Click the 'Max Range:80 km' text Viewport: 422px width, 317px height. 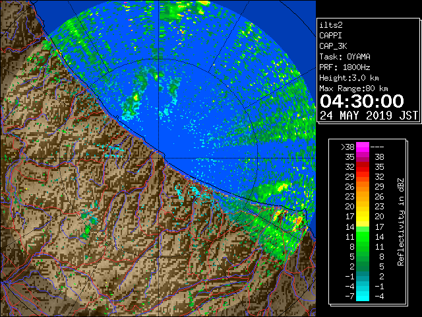353,88
